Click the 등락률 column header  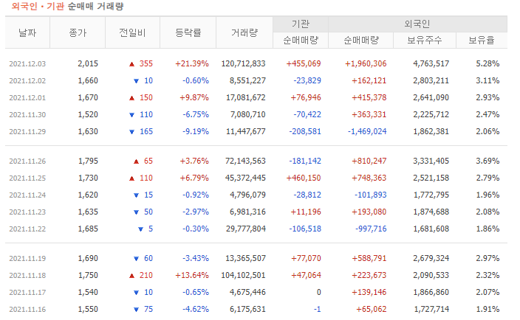[188, 32]
